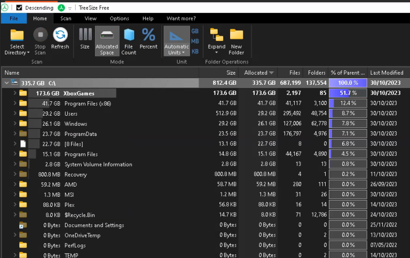Open the Select Directory folder icon

[17, 36]
